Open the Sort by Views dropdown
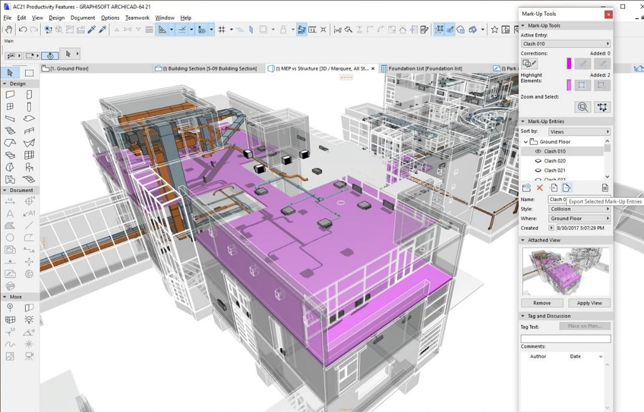 click(x=579, y=132)
